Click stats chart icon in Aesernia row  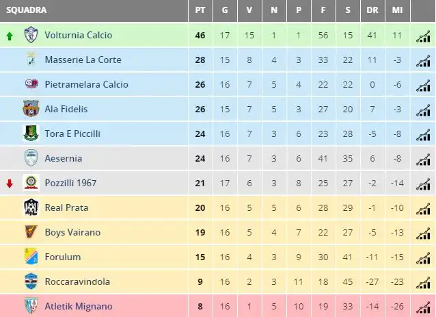(x=423, y=160)
